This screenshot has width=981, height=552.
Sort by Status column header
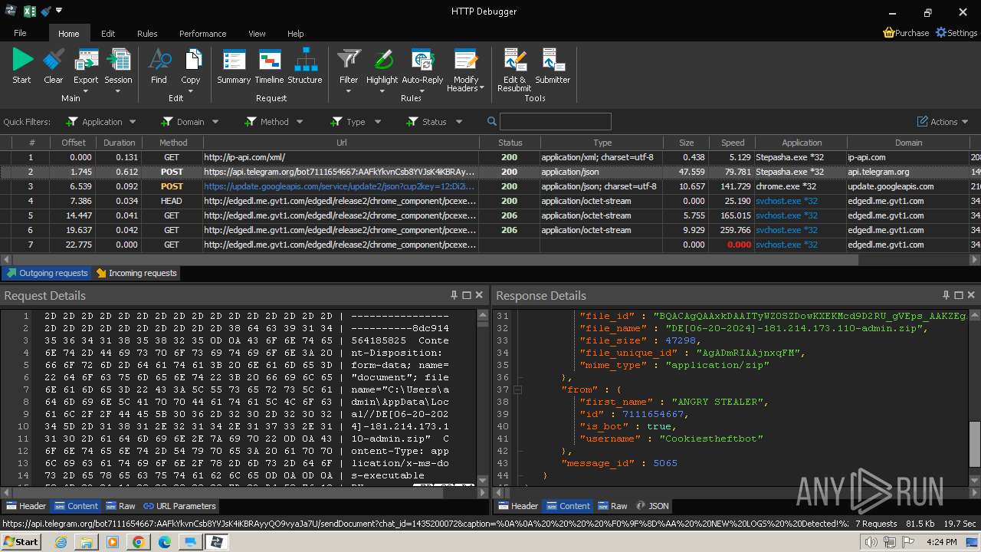pos(510,143)
